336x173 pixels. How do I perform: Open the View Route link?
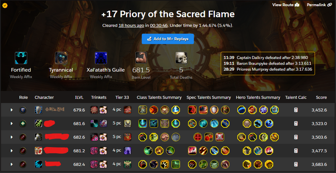[286, 5]
